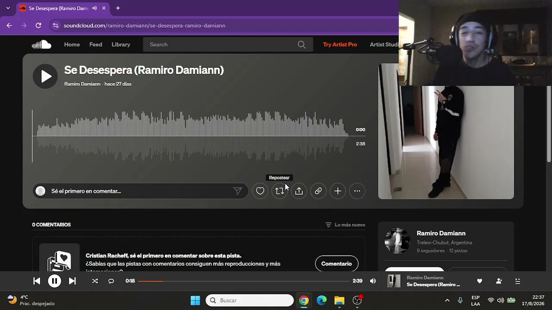Send the comment with the arrow icon
Image resolution: width=552 pixels, height=310 pixels.
(237, 191)
